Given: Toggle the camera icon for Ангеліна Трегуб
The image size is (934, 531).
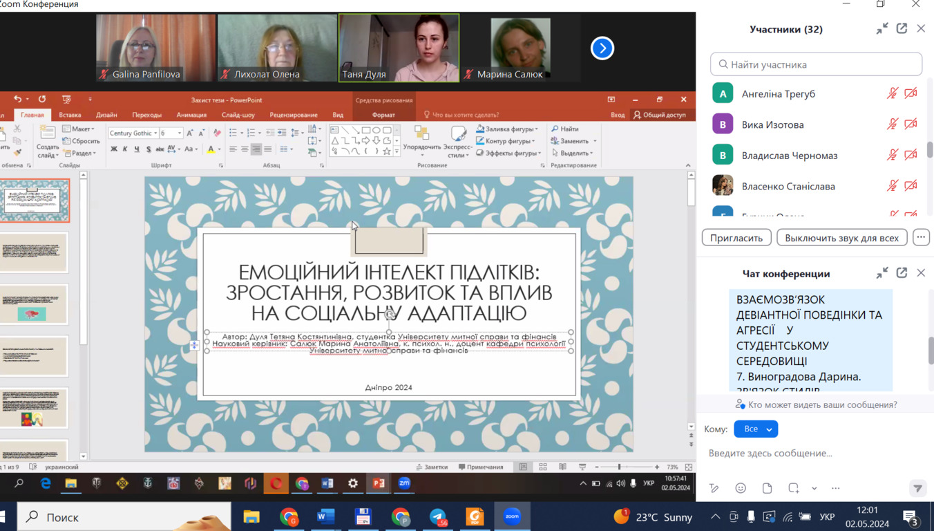Looking at the screenshot, I should click(911, 93).
